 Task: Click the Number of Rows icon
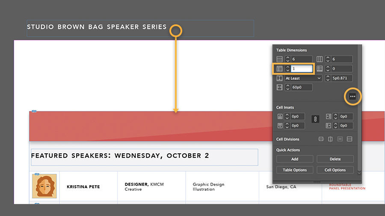pyautogui.click(x=279, y=59)
